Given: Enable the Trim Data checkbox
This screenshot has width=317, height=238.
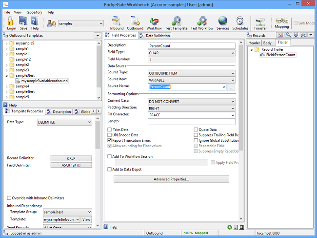Looking at the screenshot, I should click(110, 130).
